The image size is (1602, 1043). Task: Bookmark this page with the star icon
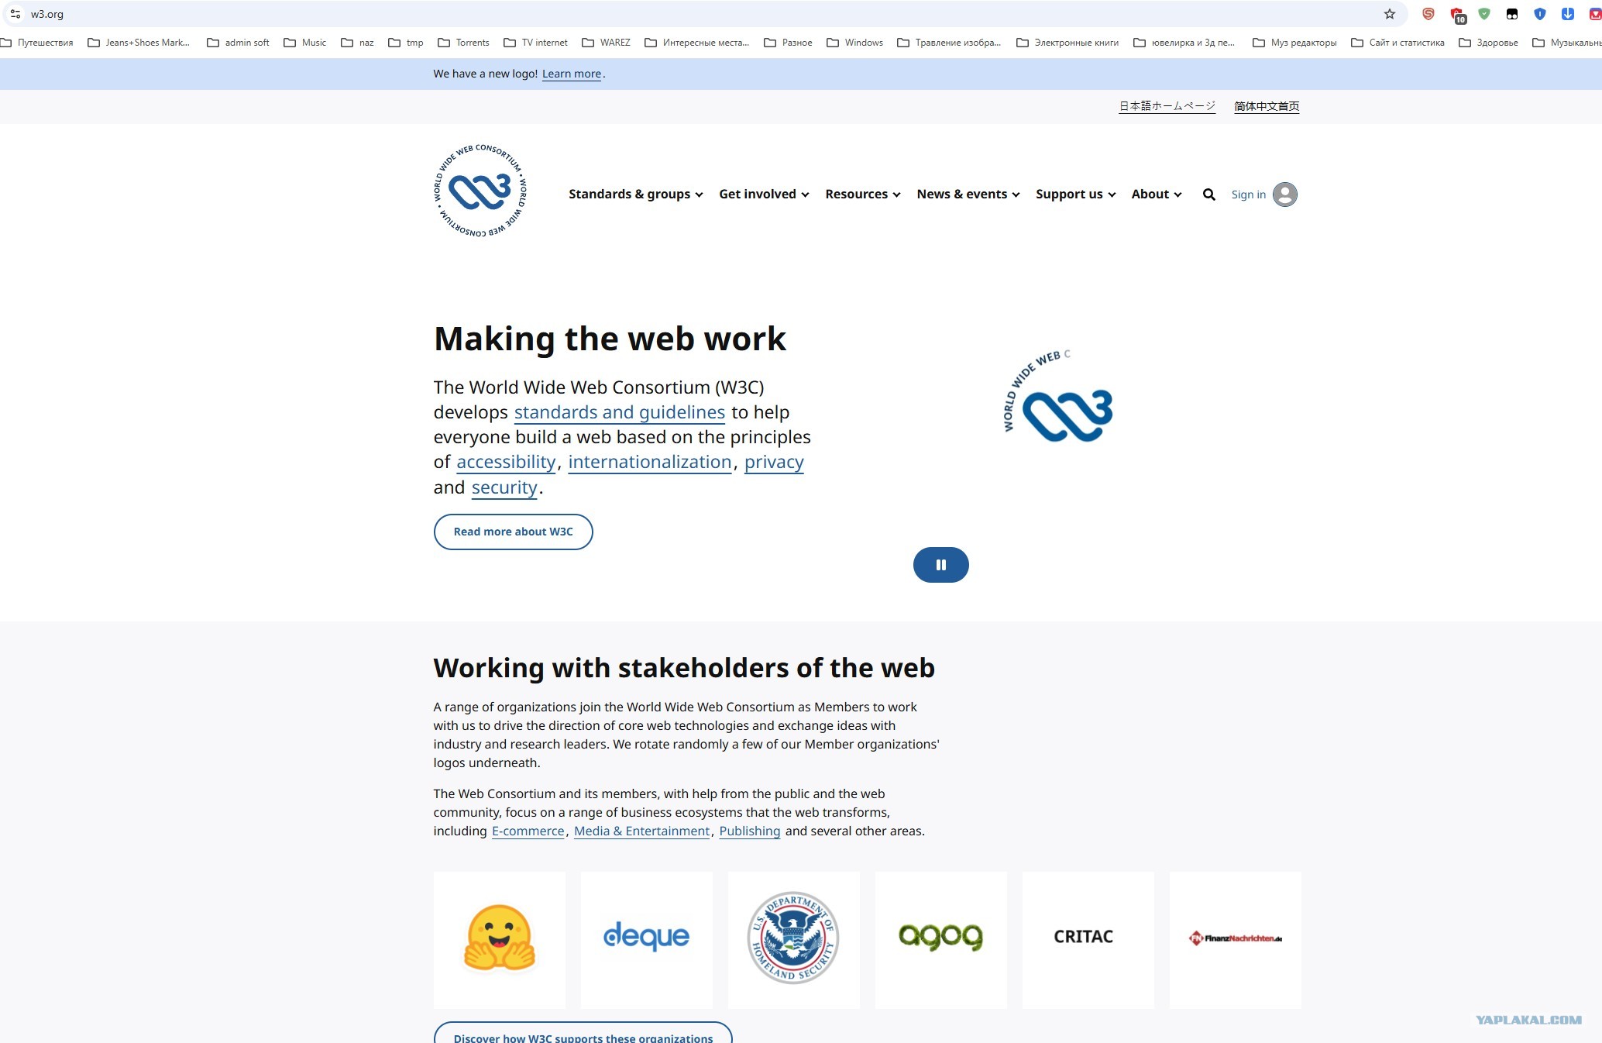point(1389,14)
